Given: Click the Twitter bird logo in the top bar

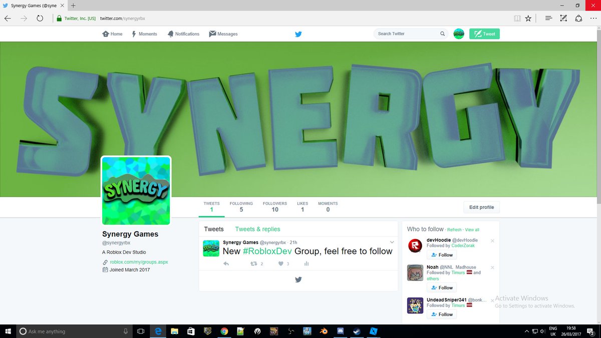Looking at the screenshot, I should click(298, 34).
